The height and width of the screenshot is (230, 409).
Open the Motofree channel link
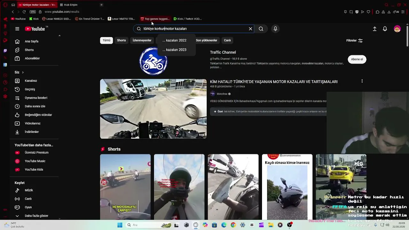(x=222, y=94)
